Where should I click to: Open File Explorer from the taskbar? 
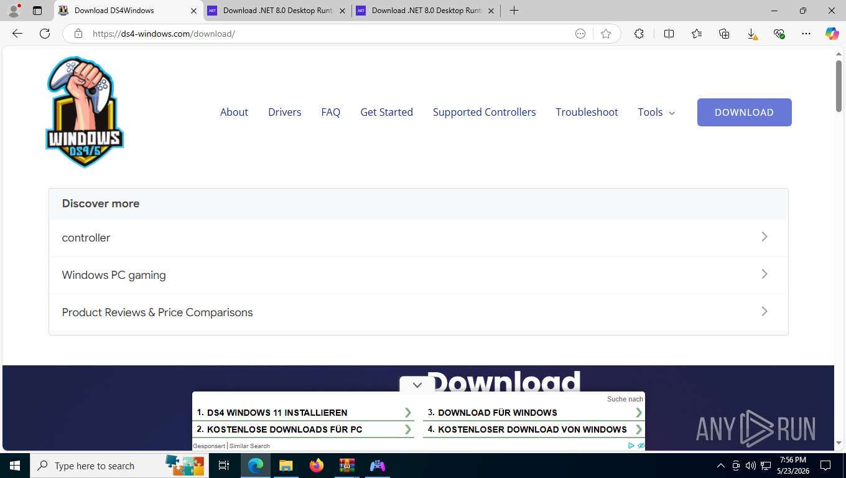(x=286, y=466)
